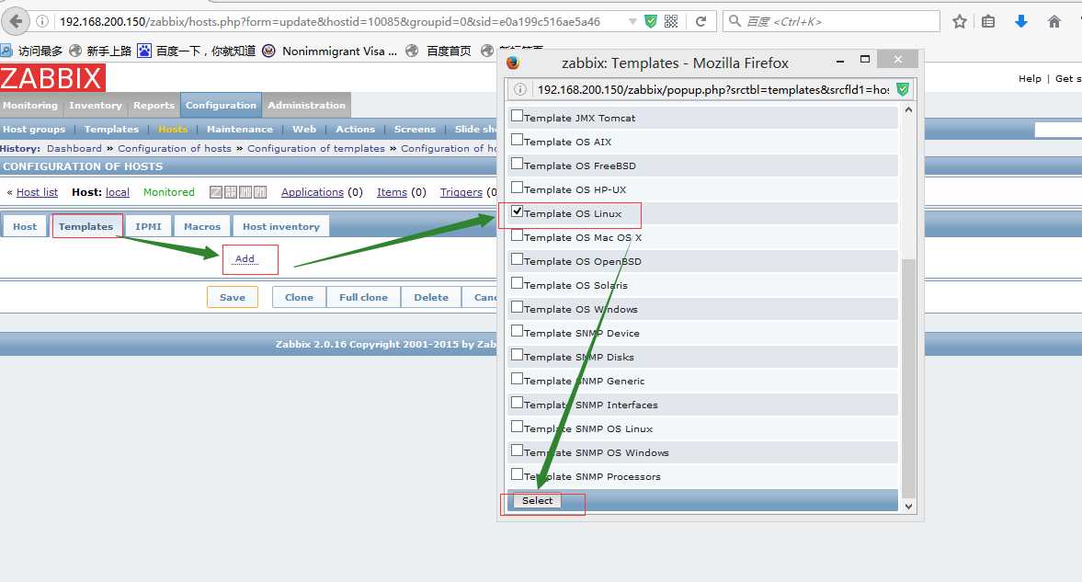Return to Host list link

[38, 192]
